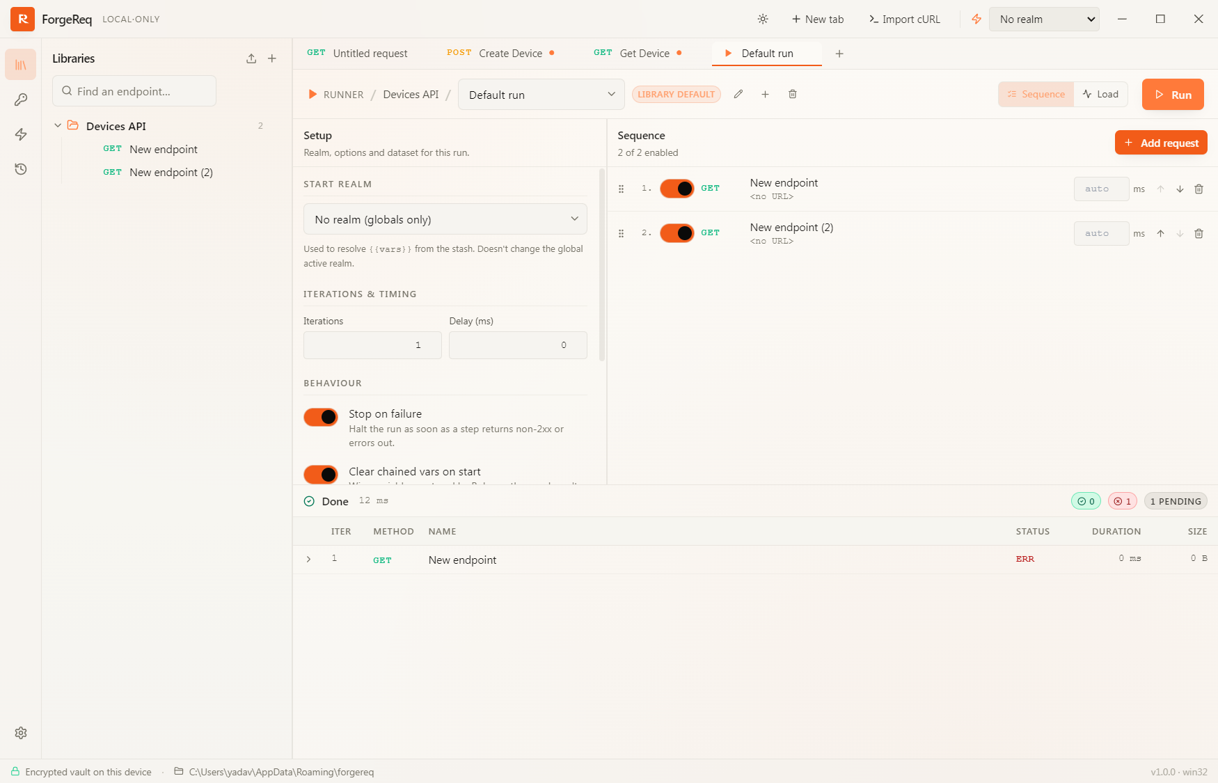Click New tab in the title bar
The image size is (1218, 783).
coord(818,19)
